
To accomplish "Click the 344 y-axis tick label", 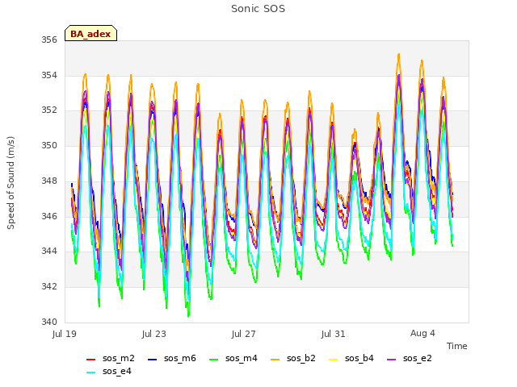I will point(49,252).
